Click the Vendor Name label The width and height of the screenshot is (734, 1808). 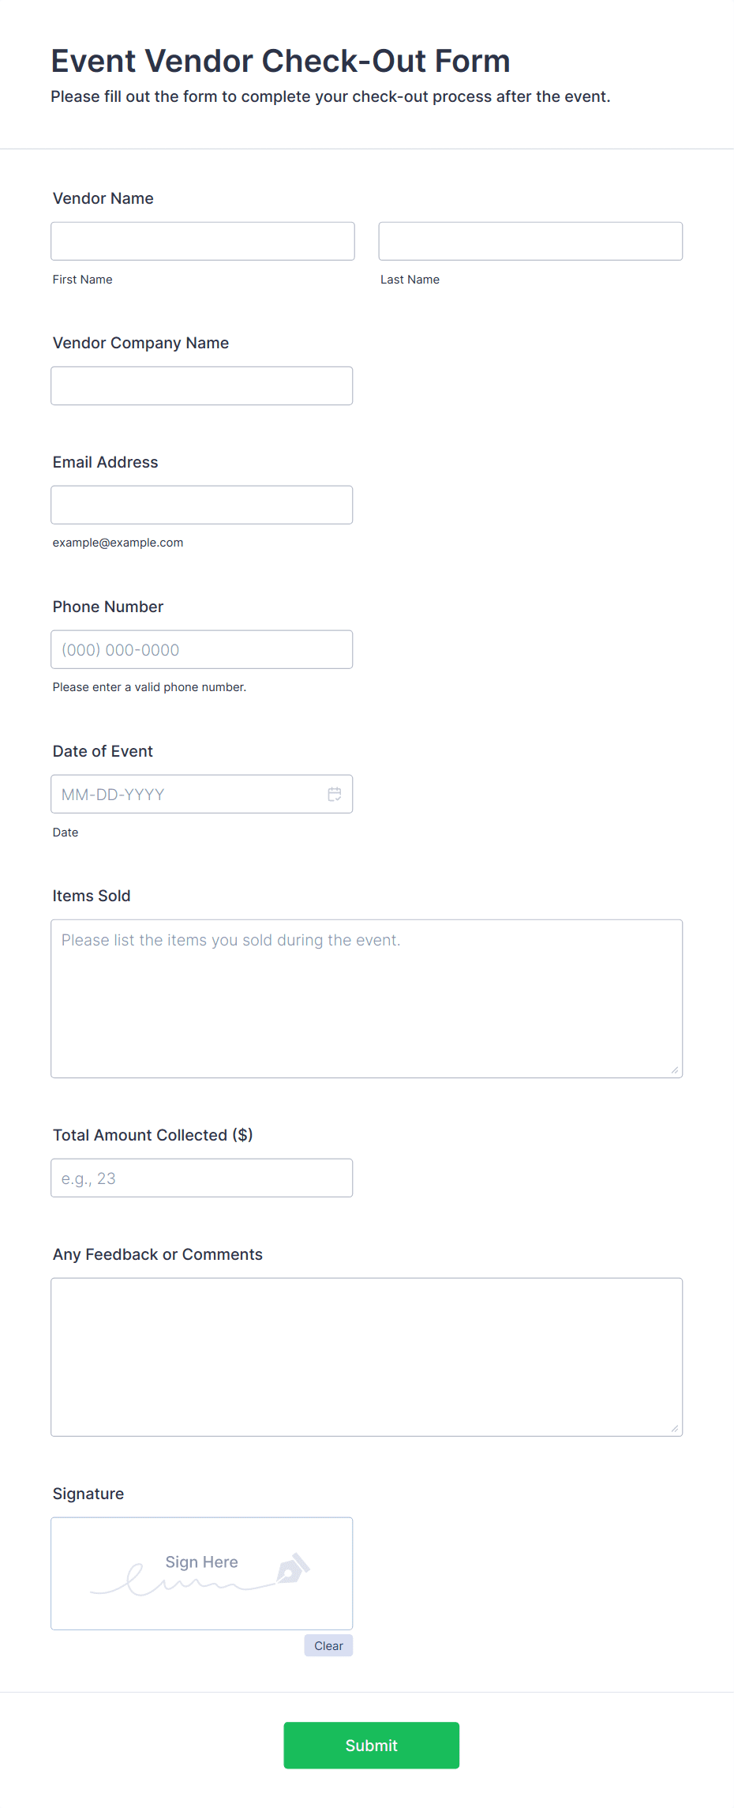(103, 198)
